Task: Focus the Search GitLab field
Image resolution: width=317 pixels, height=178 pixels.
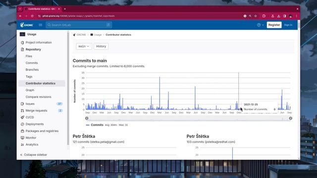Action: coord(79,25)
